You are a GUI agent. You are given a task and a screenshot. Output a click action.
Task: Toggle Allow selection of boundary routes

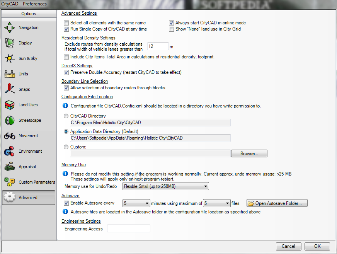[66, 88]
